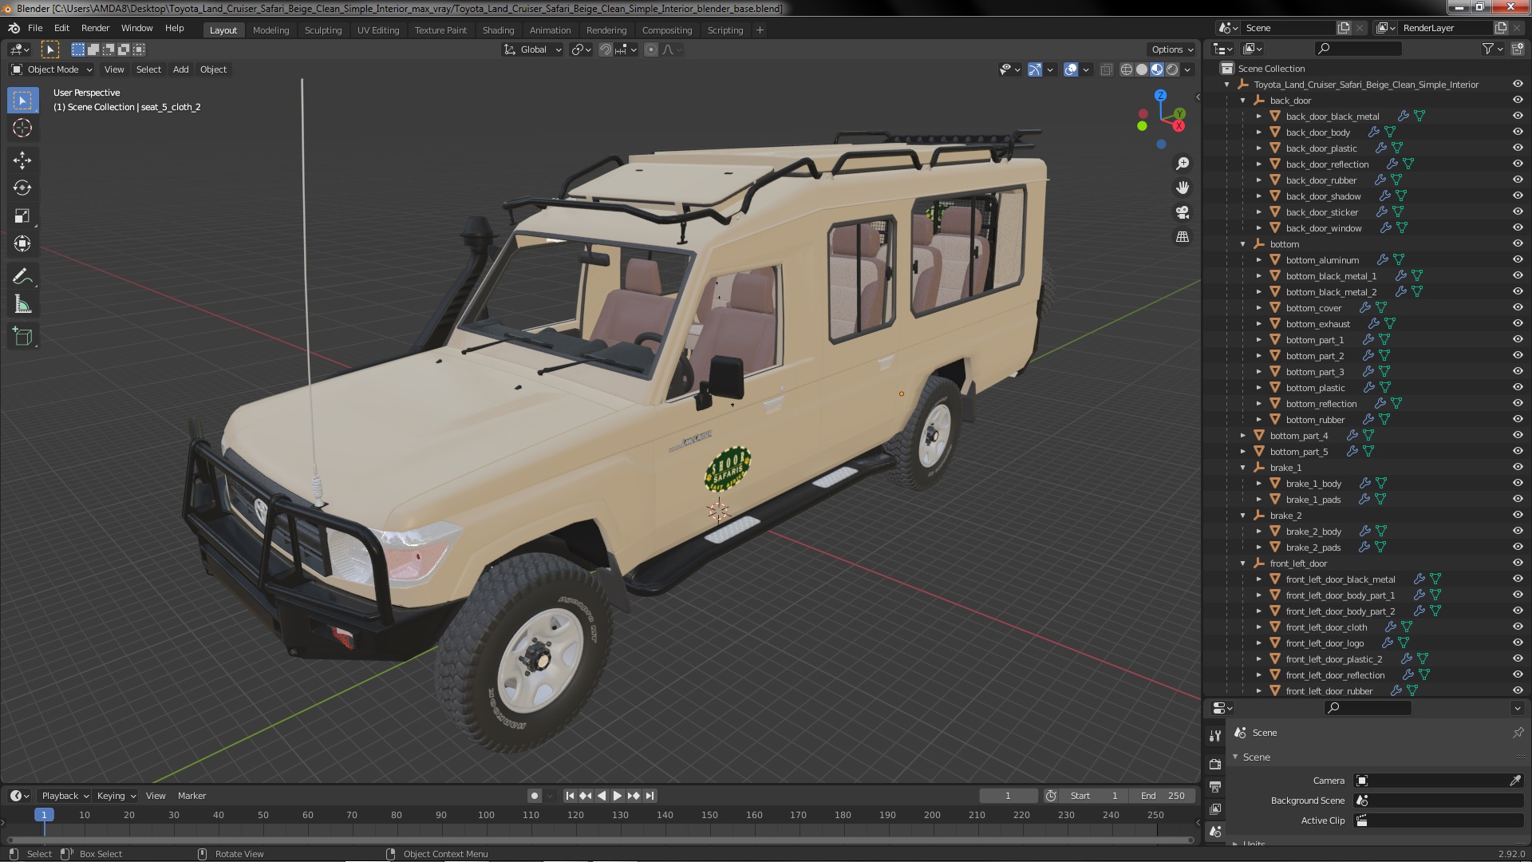Select the Measure tool
1532x862 pixels.
click(x=22, y=305)
